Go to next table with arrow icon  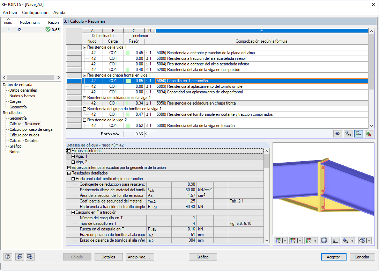pyautogui.click(x=30, y=257)
